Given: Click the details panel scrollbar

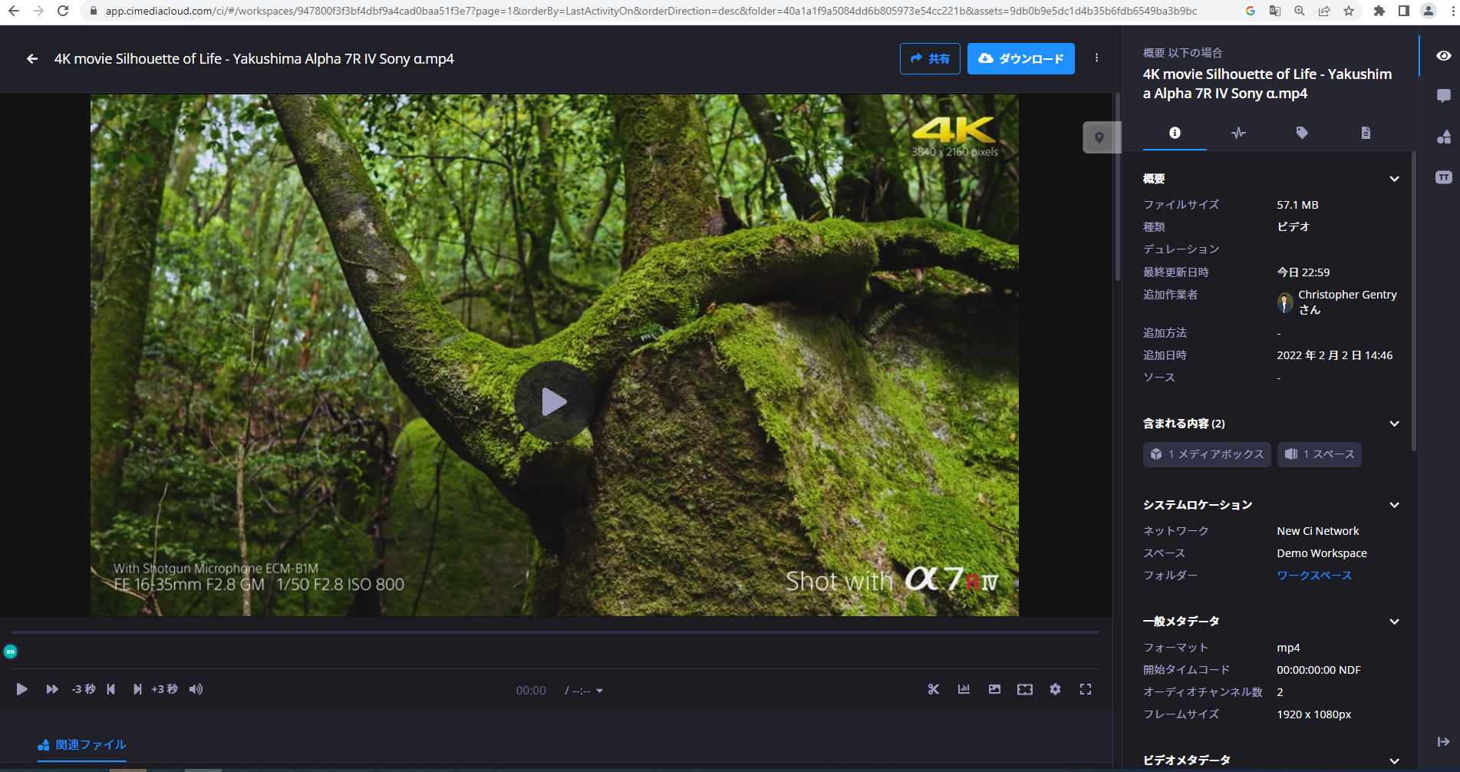Looking at the screenshot, I should click(1413, 299).
